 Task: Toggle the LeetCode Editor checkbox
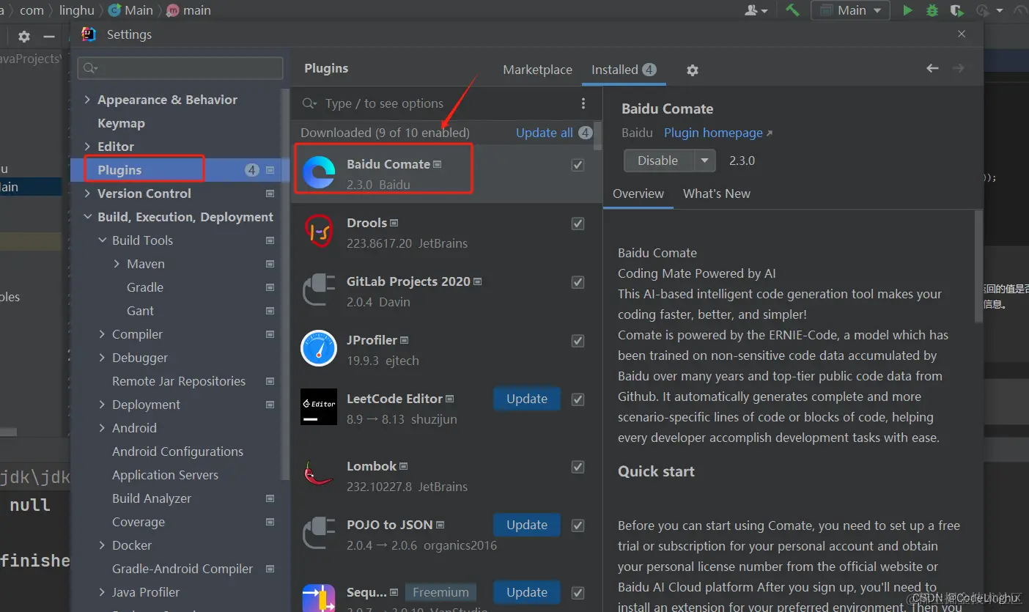pos(578,399)
